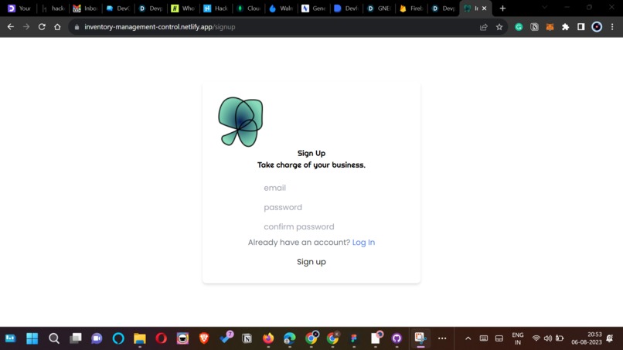Open the Grammarly extension
The image size is (623, 350).
[x=519, y=27]
